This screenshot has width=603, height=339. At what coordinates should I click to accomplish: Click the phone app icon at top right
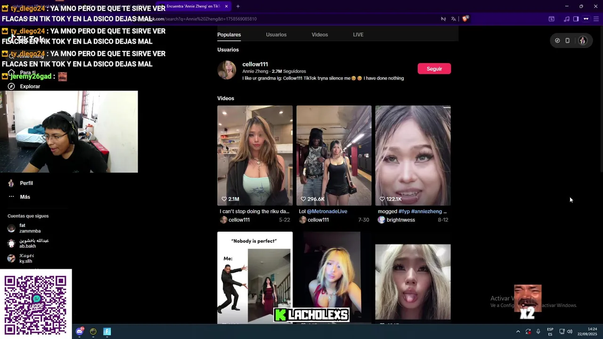tap(567, 40)
